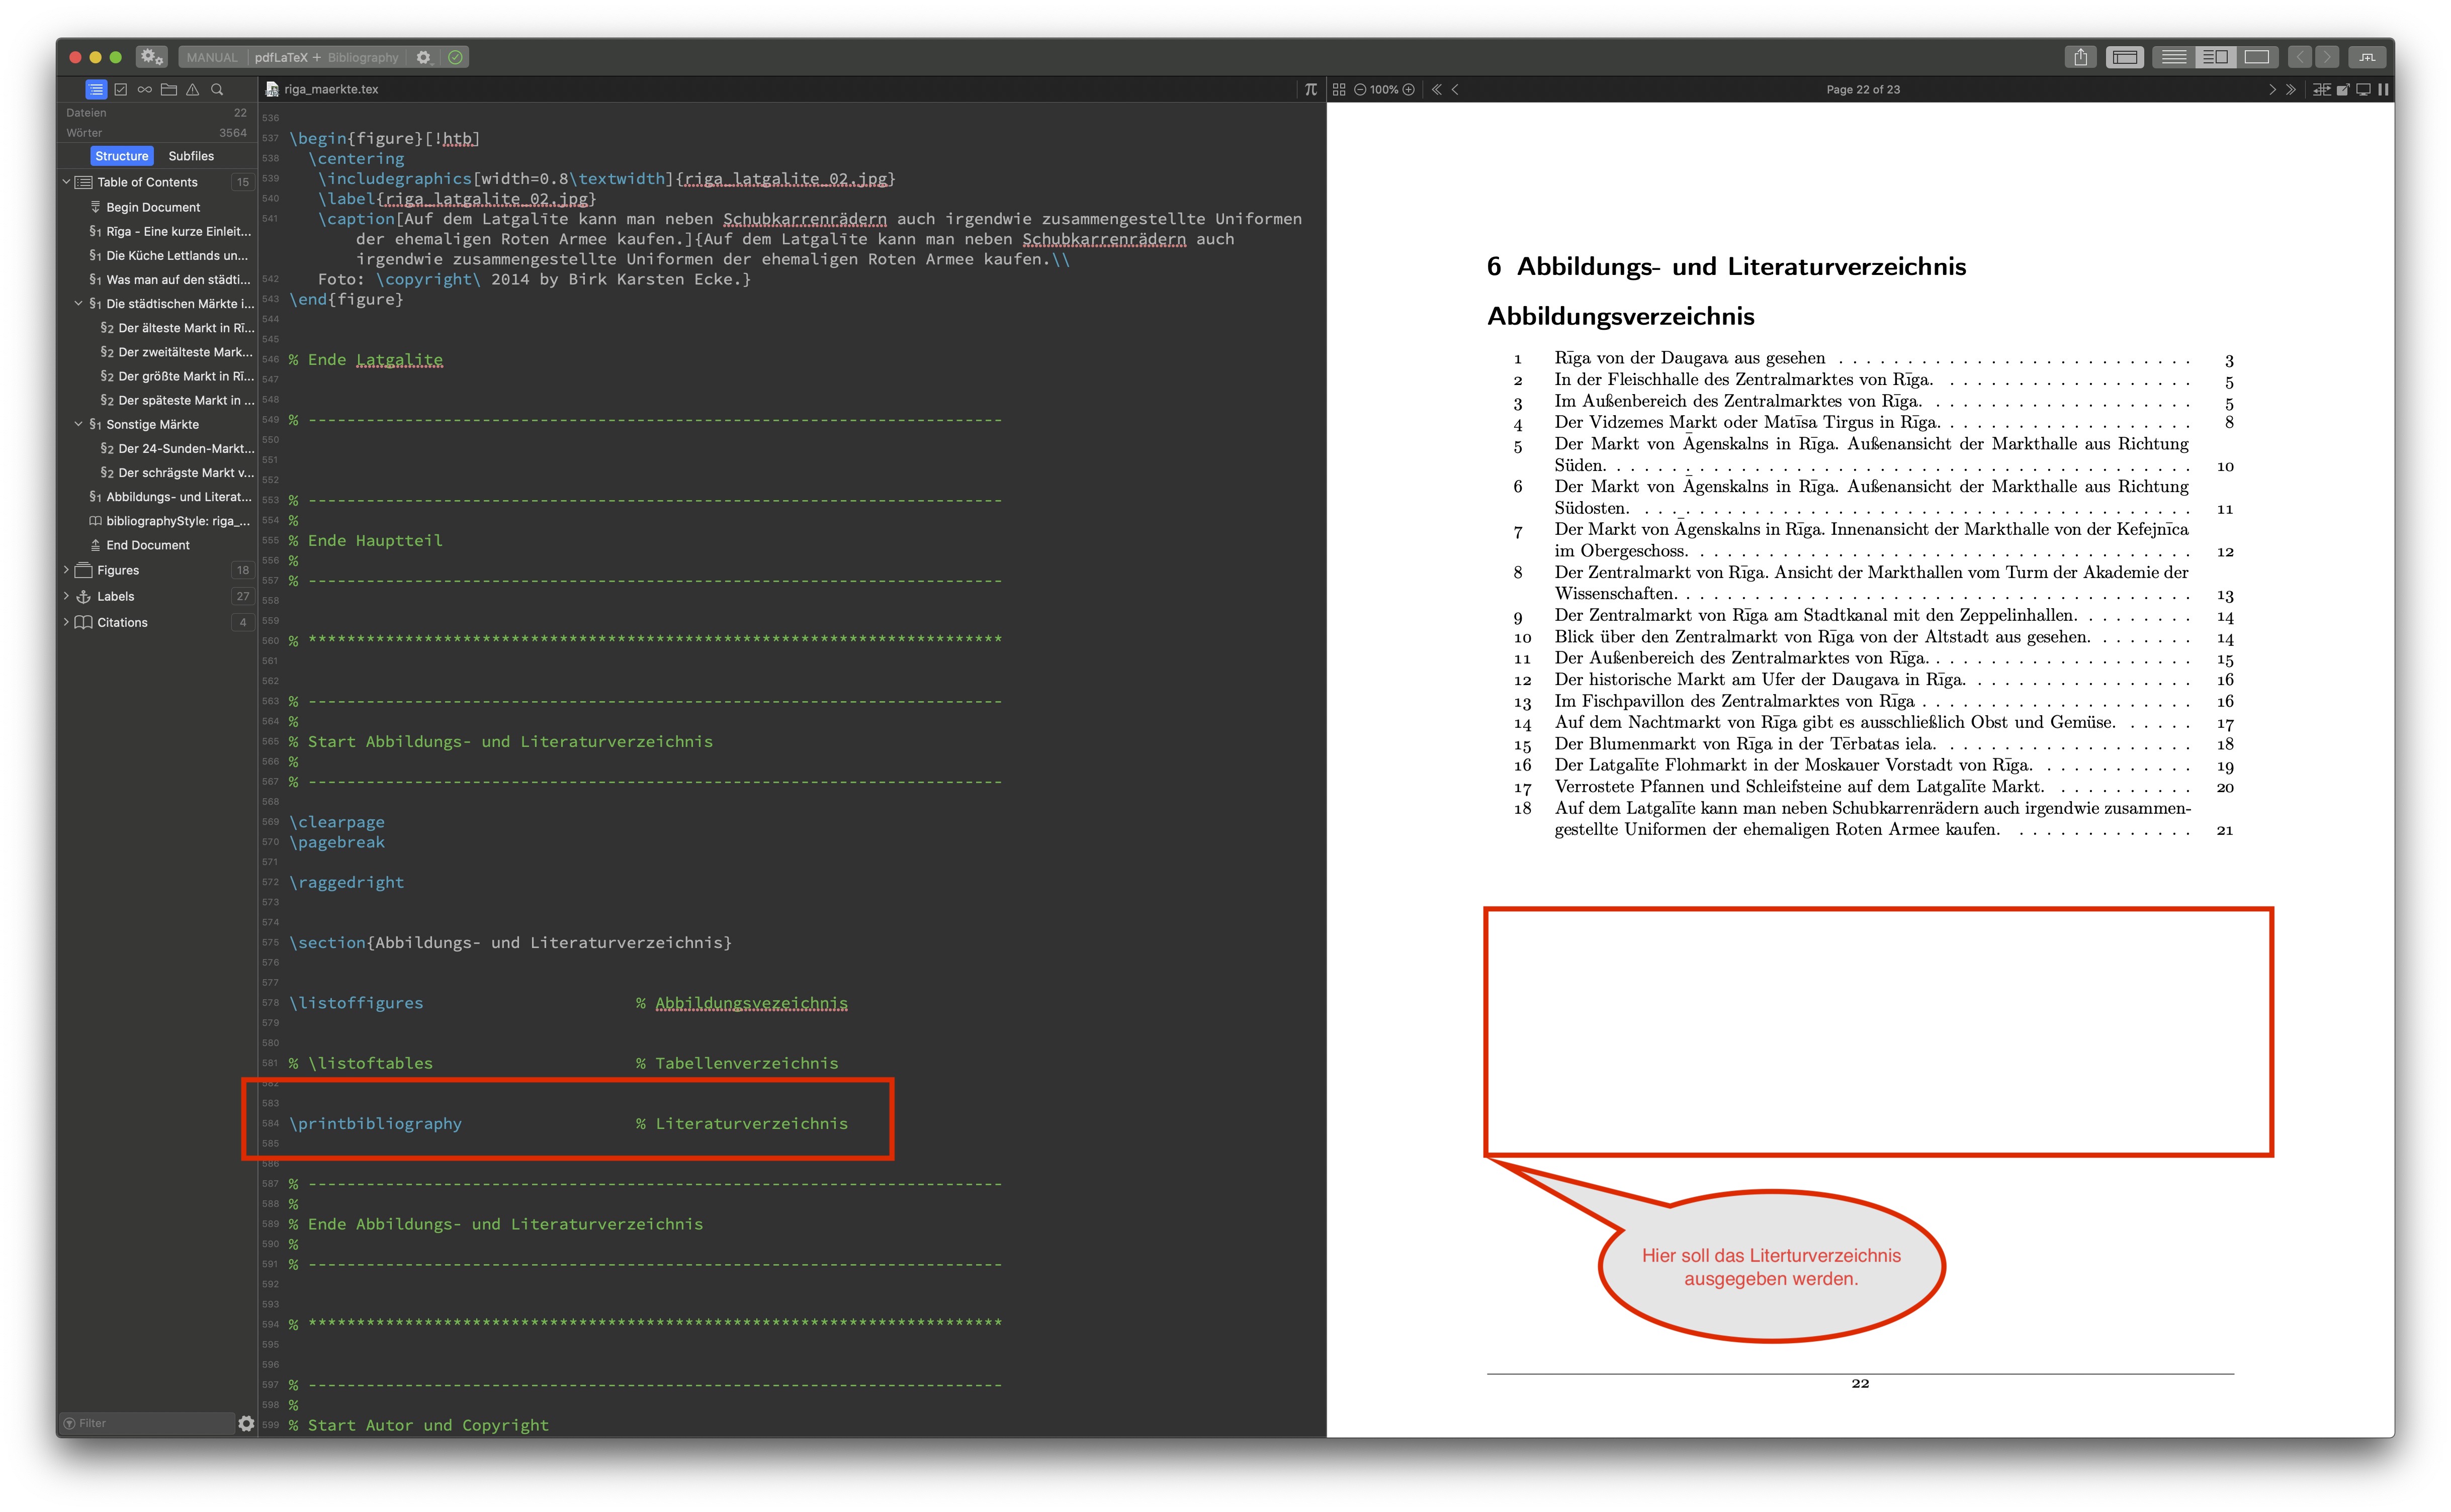Select Der 24-Sunden-Markt subsection
Viewport: 2451px width, 1512px height.
[177, 448]
